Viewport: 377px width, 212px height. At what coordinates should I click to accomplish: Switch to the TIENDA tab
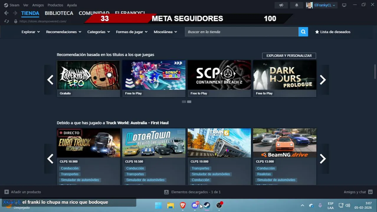[30, 13]
